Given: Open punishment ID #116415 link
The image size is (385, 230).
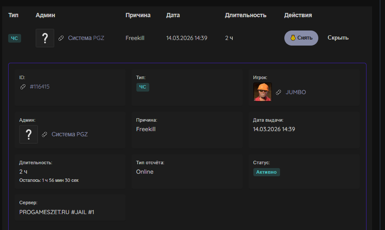Looking at the screenshot, I should [40, 87].
